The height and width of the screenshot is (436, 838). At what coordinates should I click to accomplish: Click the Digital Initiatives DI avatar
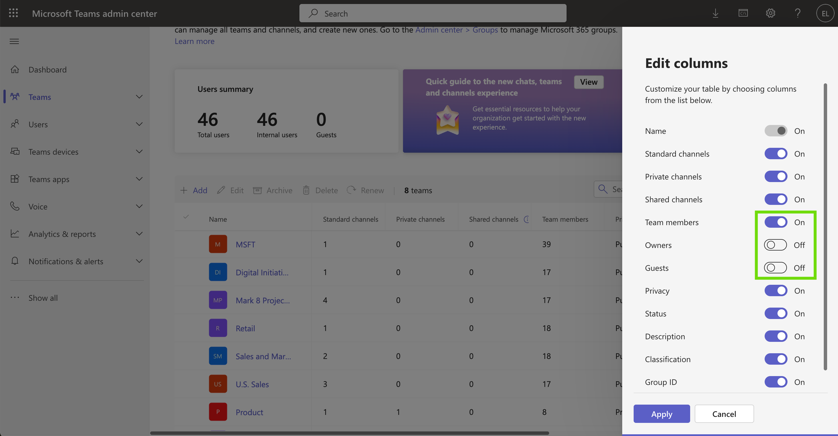point(217,272)
